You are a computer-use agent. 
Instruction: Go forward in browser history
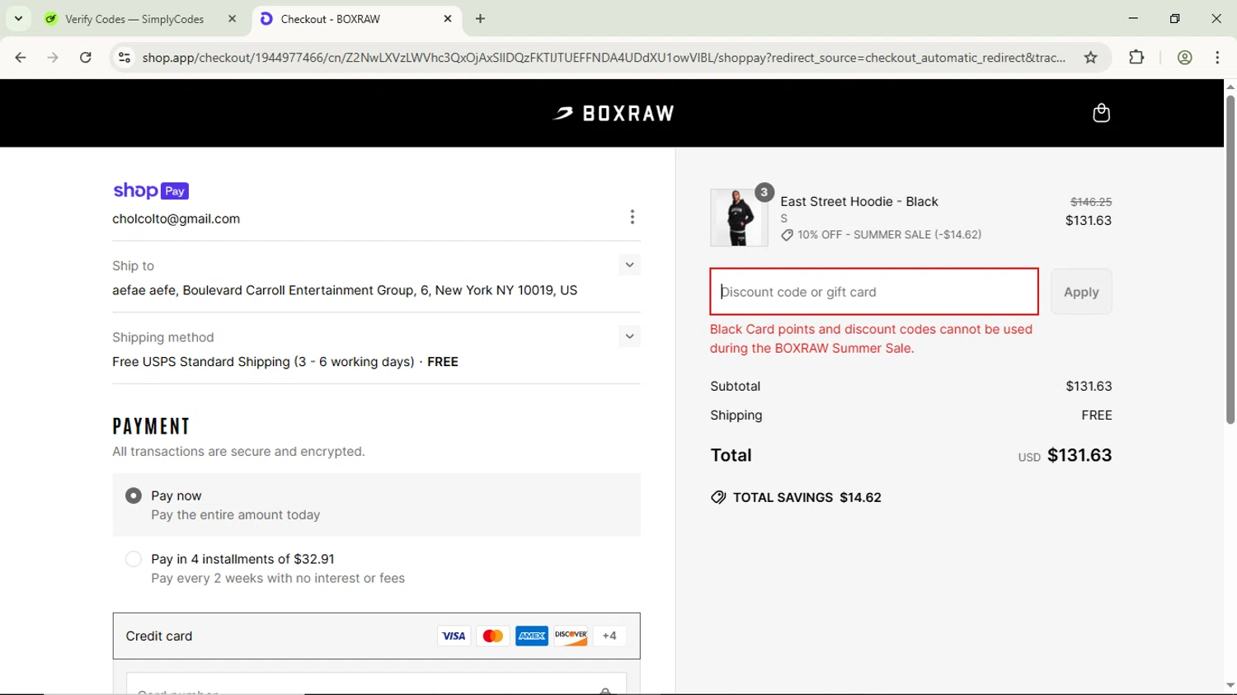[53, 57]
